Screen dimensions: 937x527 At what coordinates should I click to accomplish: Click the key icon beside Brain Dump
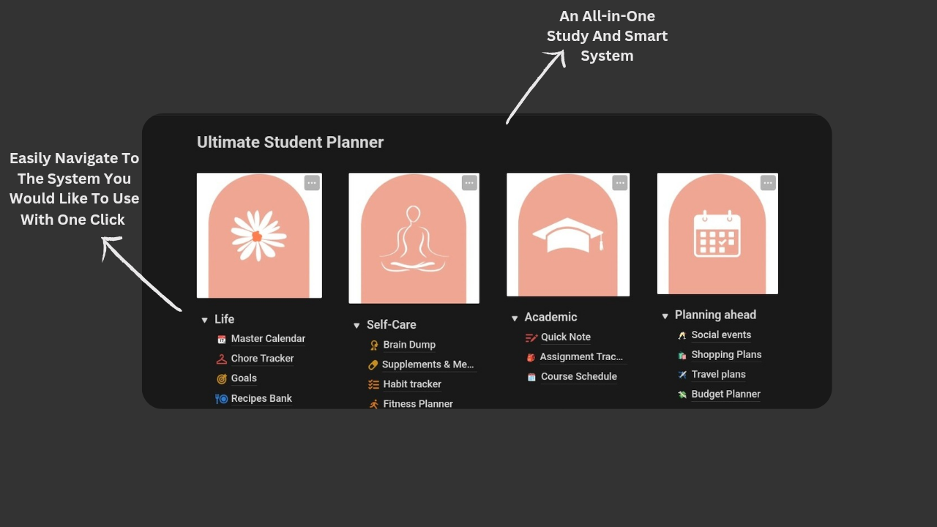click(373, 344)
